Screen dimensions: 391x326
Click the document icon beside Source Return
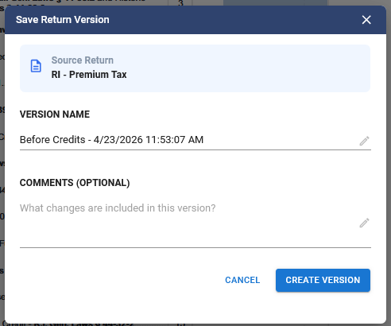coord(36,66)
